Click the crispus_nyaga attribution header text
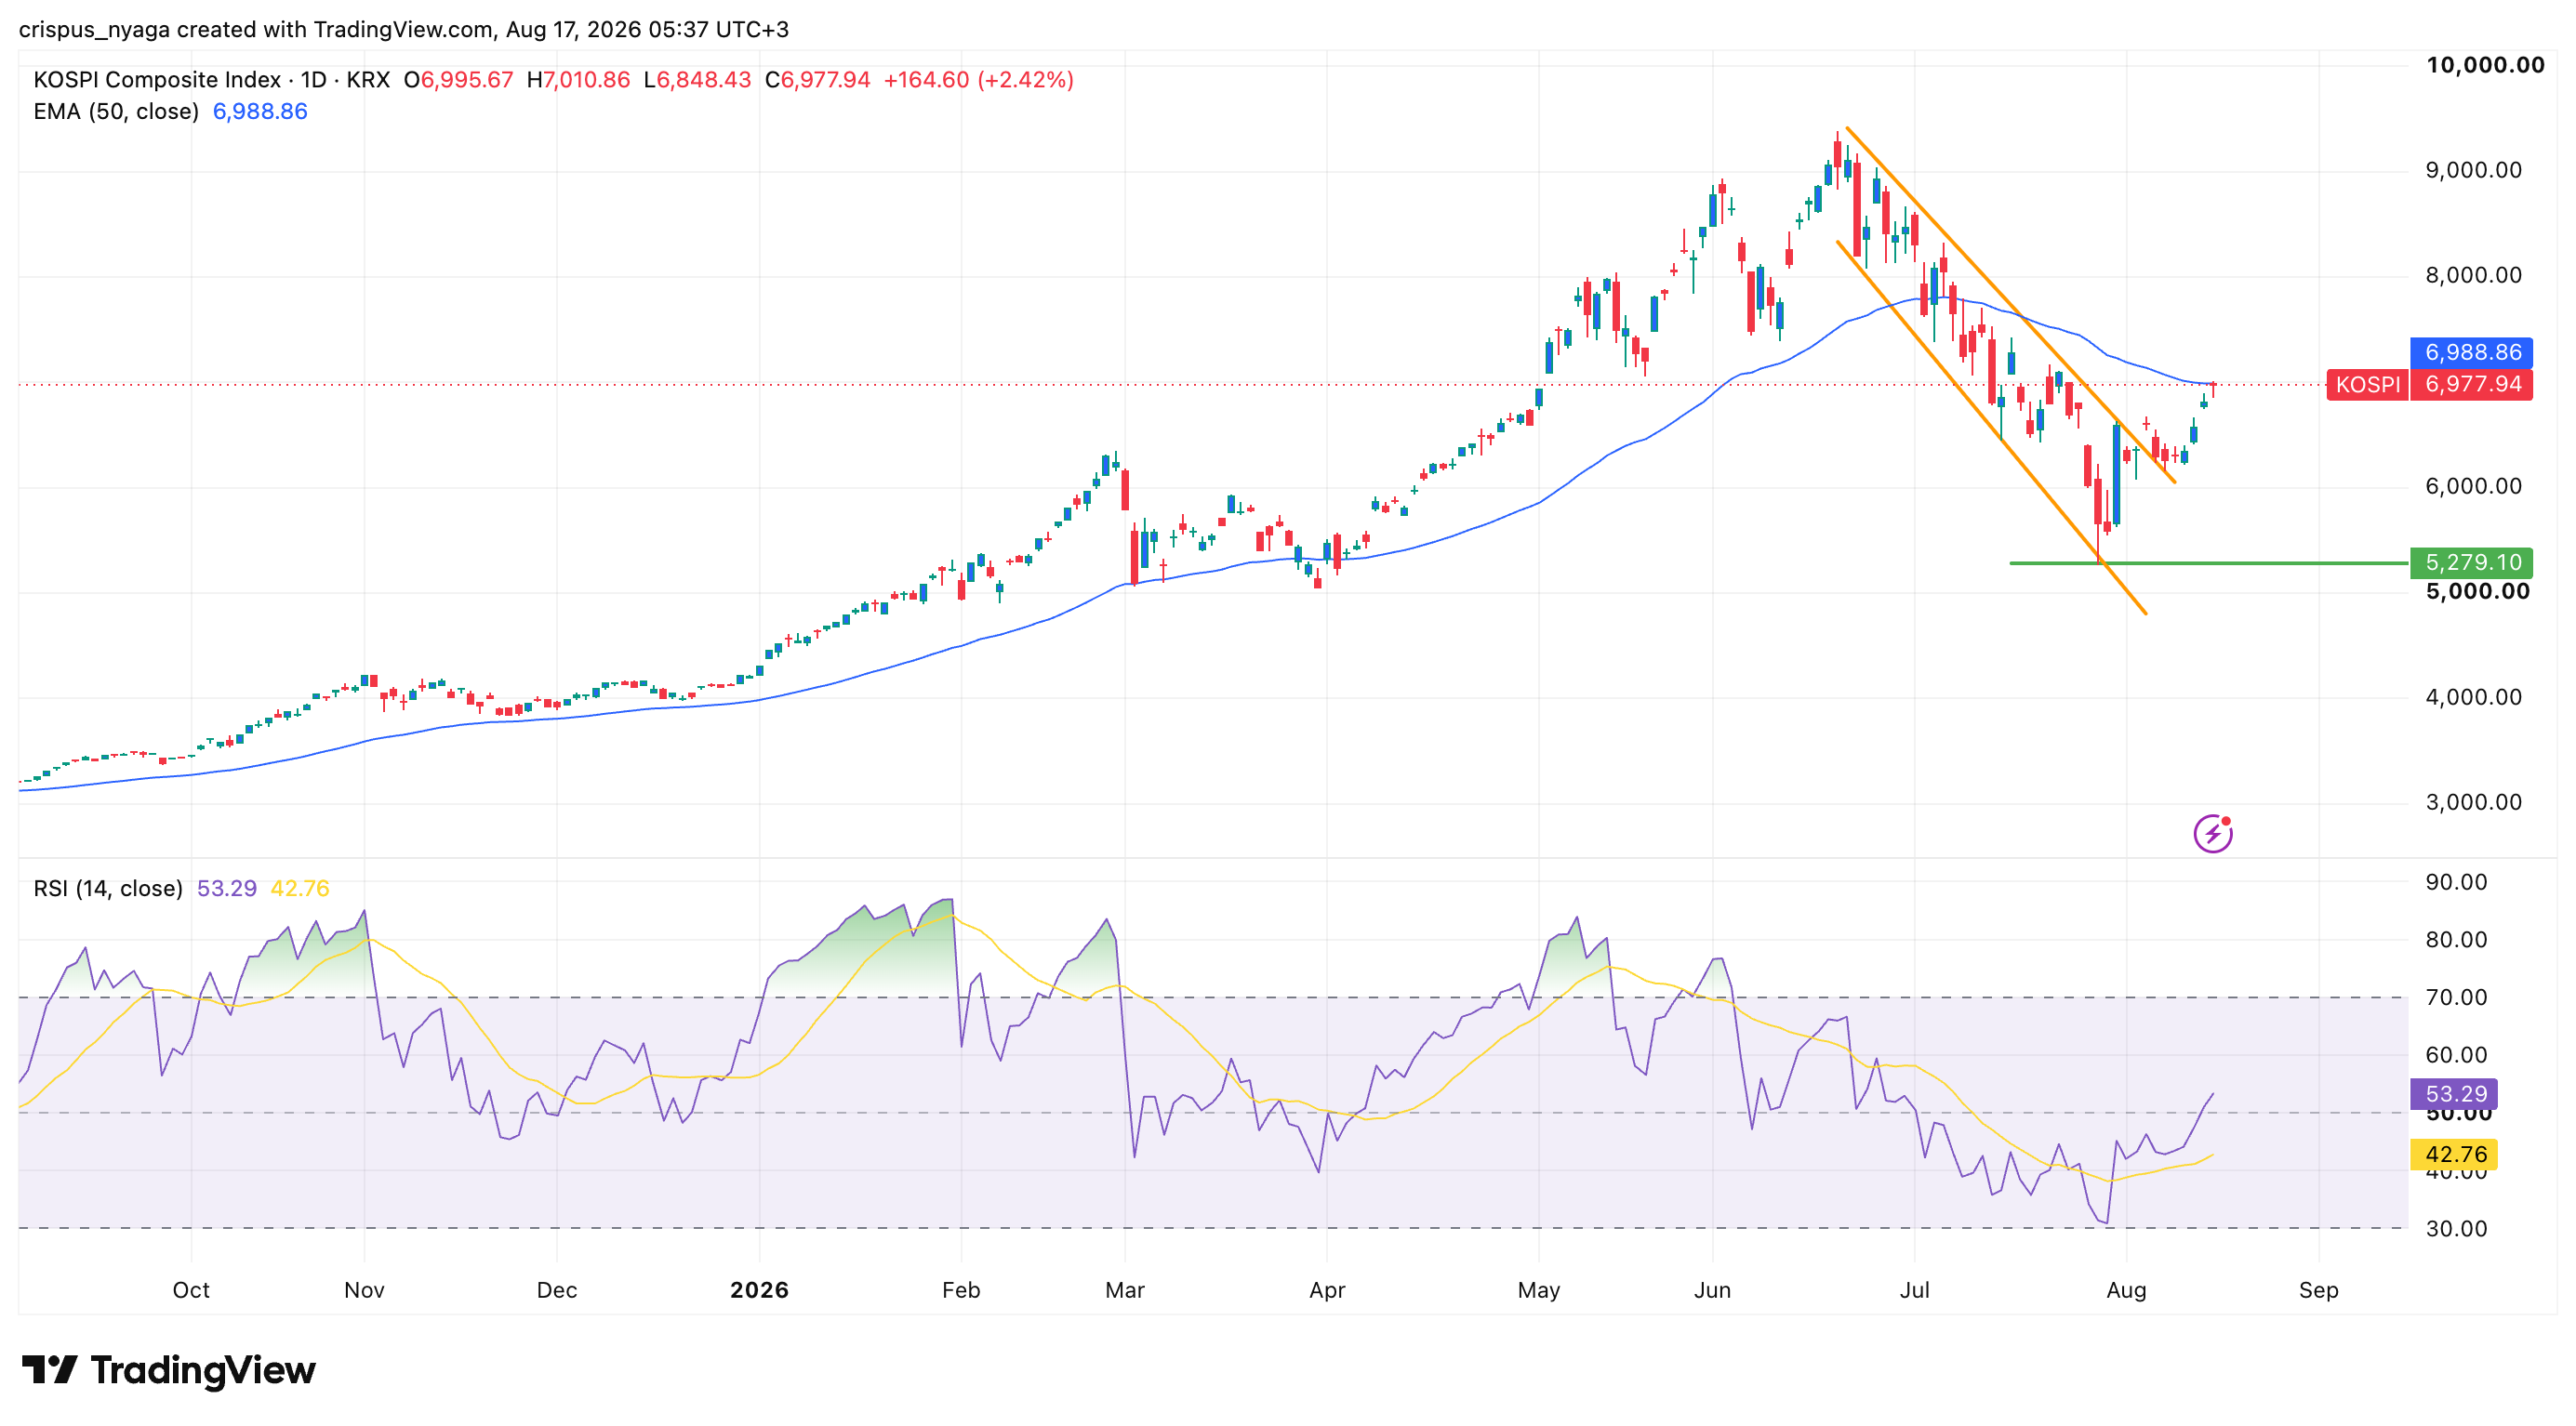 pos(404,29)
